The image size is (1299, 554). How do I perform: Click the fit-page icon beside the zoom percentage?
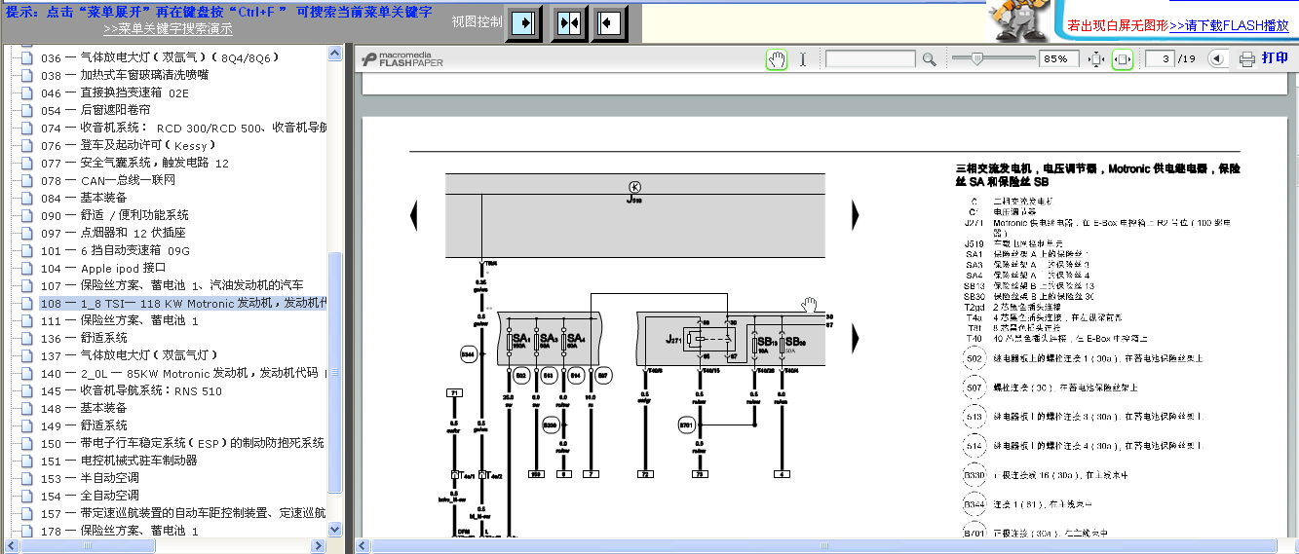[x=1095, y=59]
